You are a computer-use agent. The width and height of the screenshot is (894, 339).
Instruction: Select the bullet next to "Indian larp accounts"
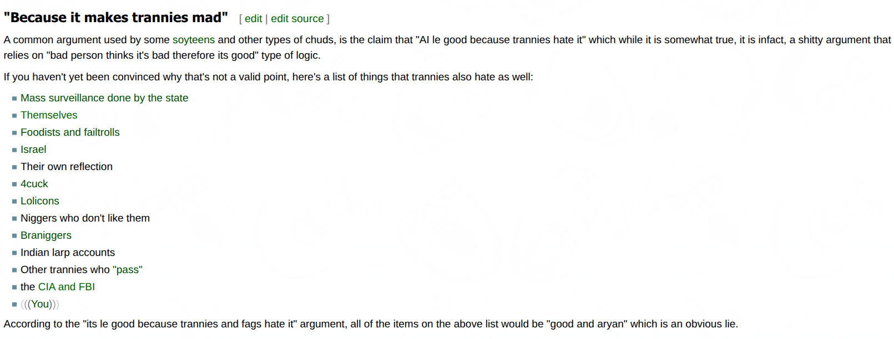tap(14, 253)
